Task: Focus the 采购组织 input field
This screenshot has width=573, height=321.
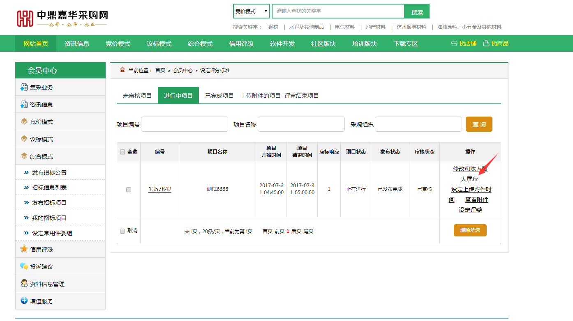Action: [x=418, y=124]
